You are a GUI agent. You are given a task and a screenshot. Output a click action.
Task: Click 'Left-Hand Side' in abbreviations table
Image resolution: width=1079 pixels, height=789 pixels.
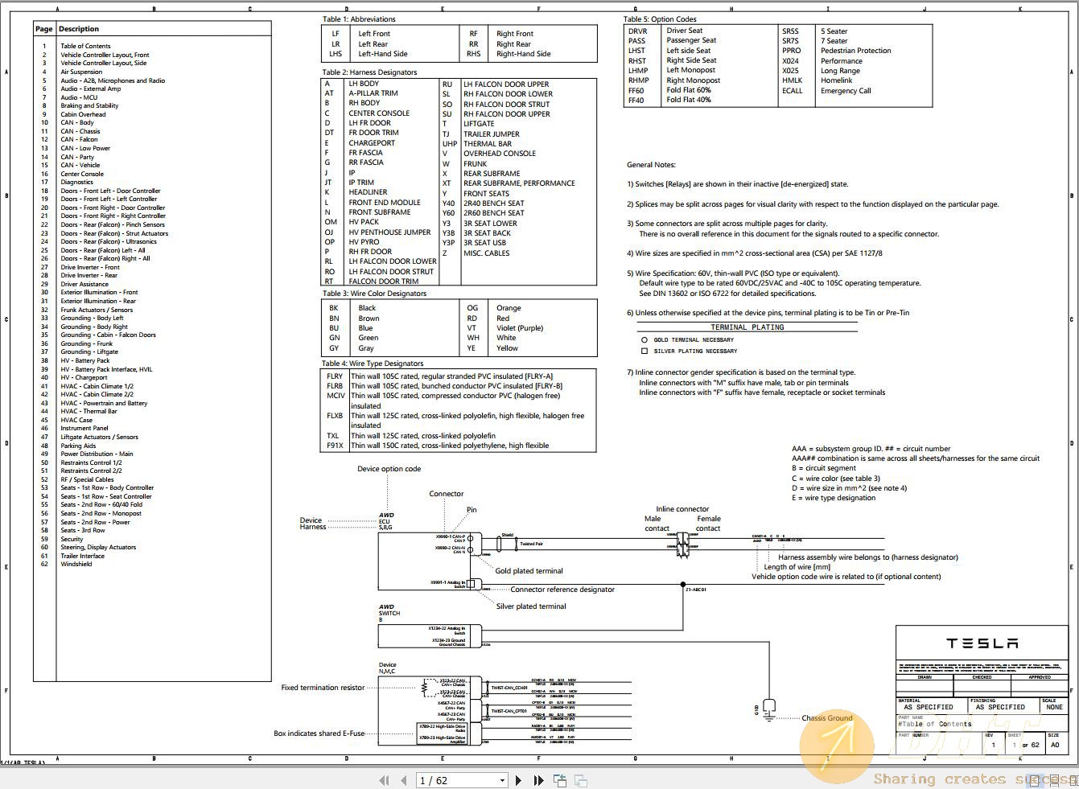pyautogui.click(x=383, y=54)
